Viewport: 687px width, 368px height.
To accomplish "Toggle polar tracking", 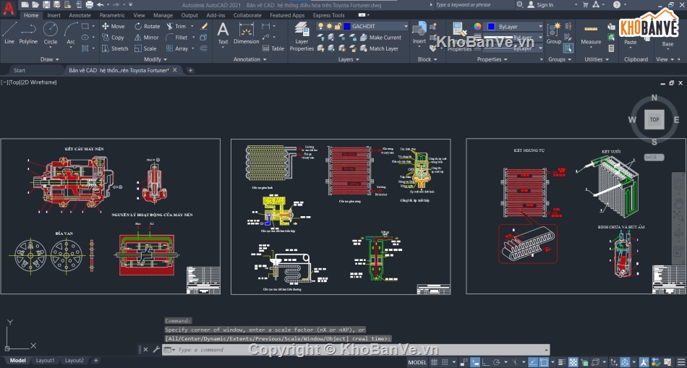I will tap(496, 362).
